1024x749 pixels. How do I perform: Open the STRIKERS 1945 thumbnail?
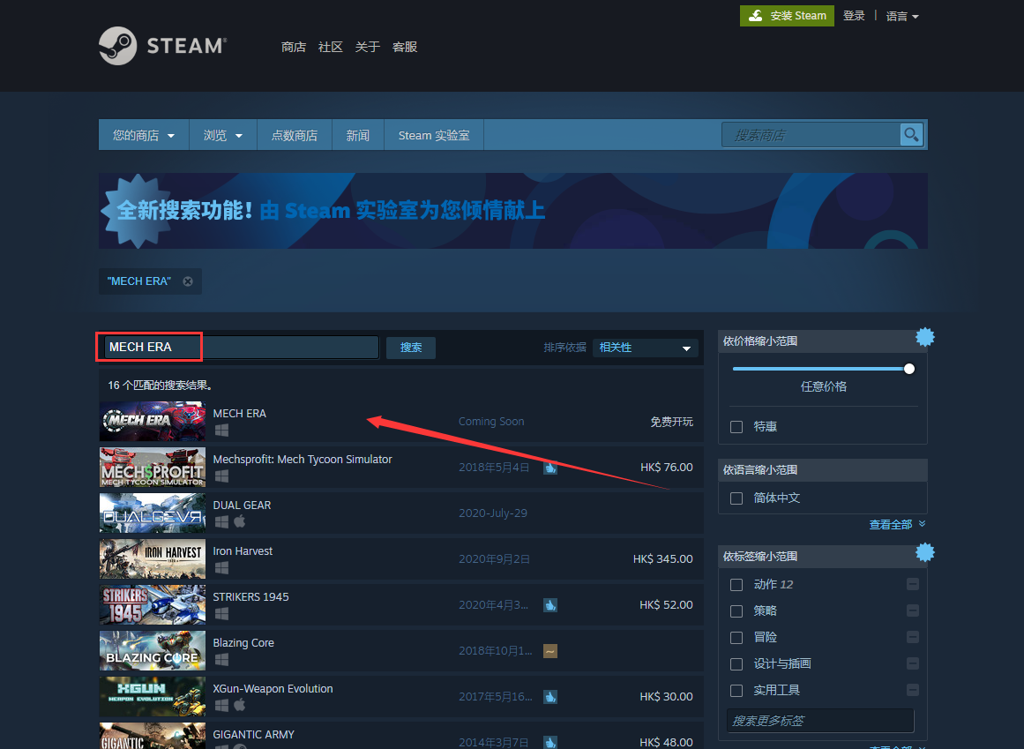click(153, 604)
